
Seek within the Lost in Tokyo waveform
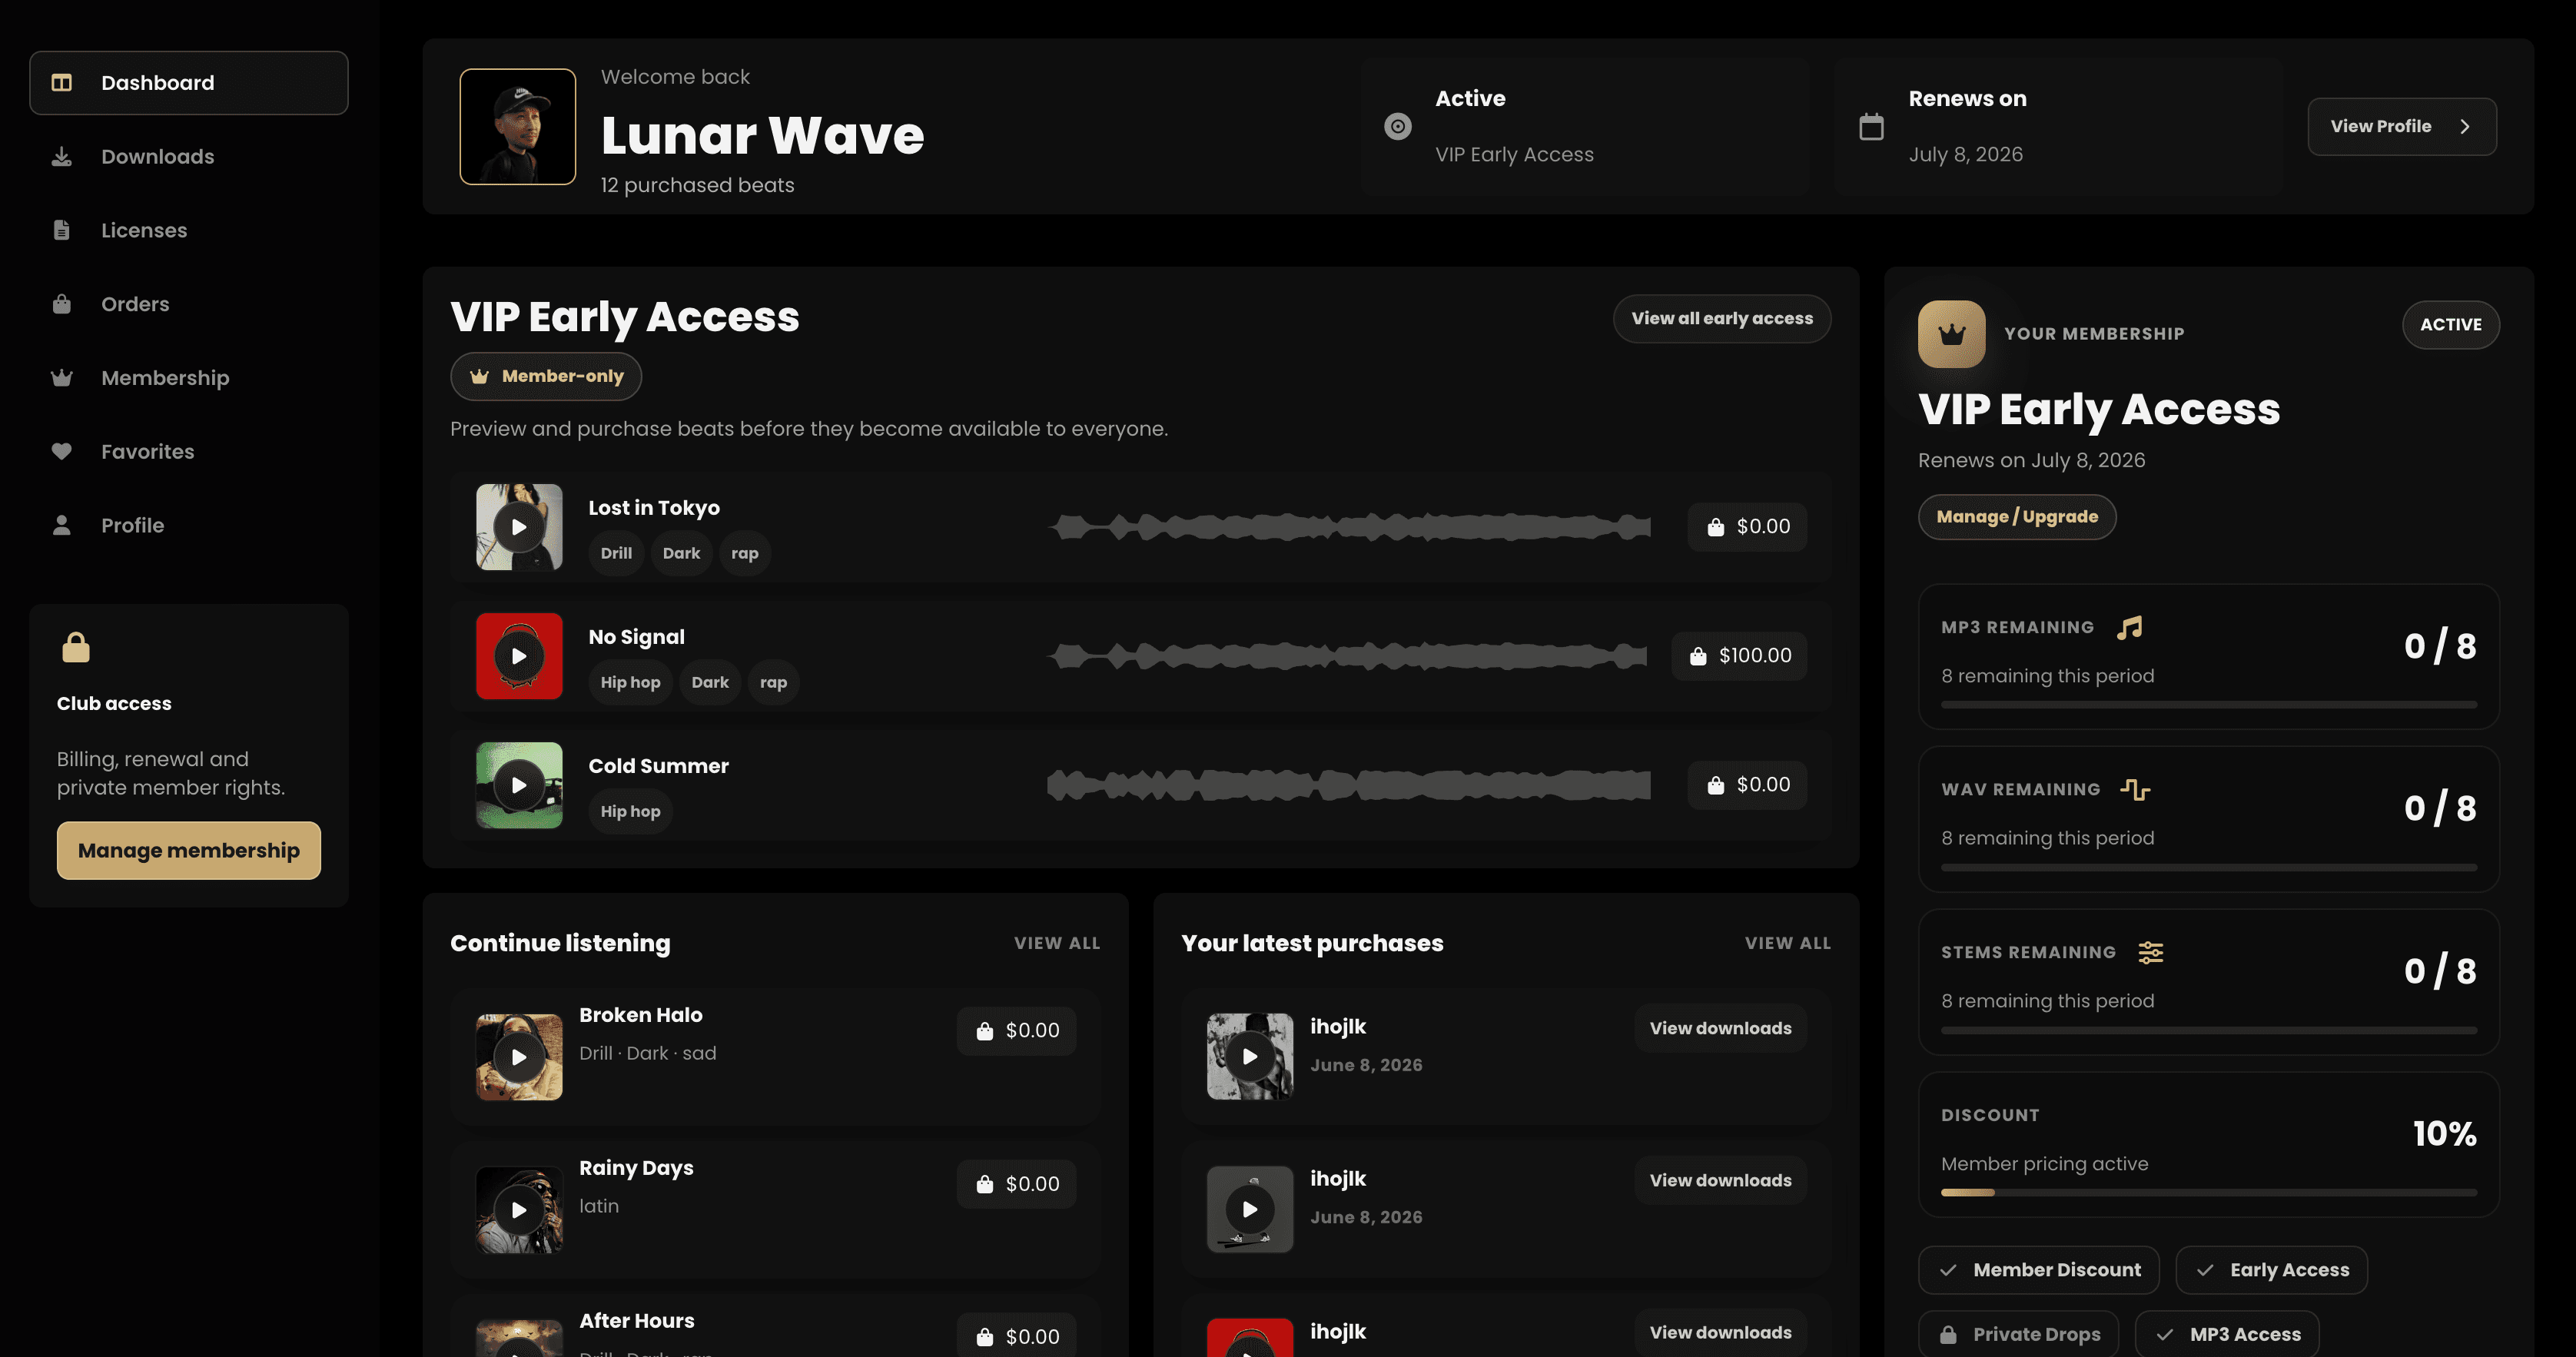pos(1349,527)
